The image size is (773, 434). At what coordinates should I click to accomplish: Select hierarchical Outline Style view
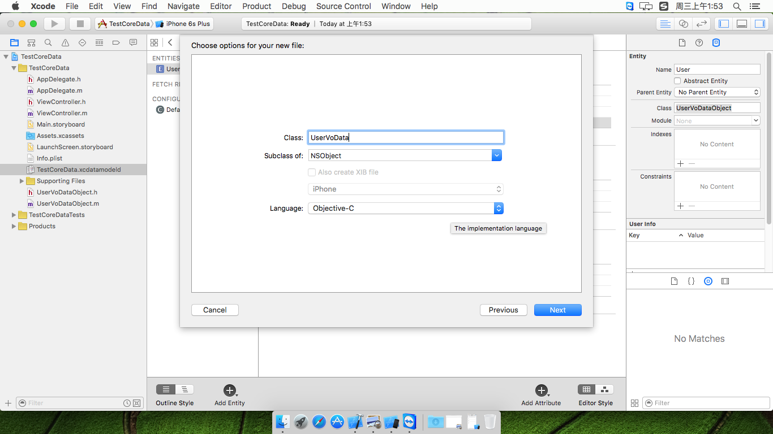pos(184,389)
